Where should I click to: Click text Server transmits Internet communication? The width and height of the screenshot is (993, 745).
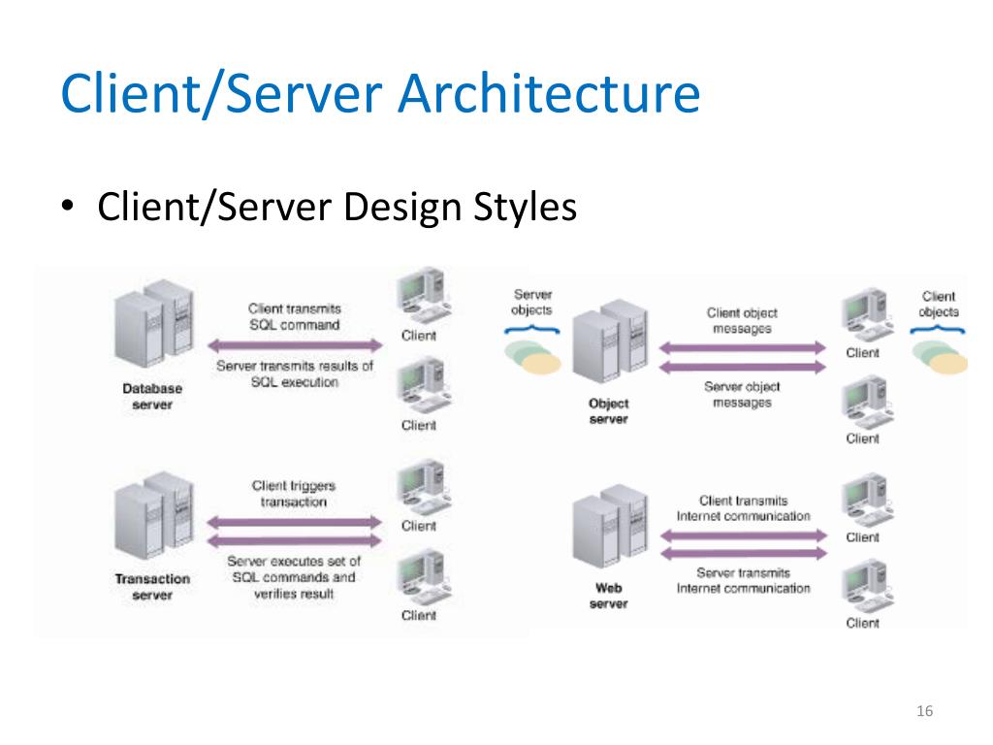click(744, 580)
